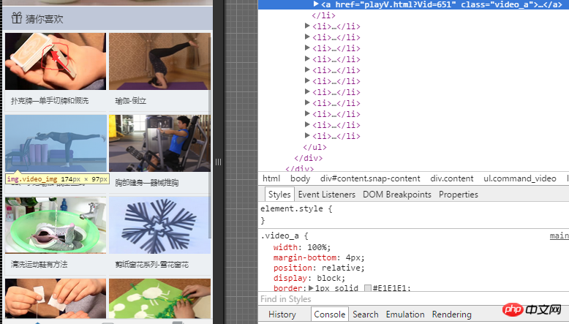Expand the selected playV.html anchor element

click(316, 4)
